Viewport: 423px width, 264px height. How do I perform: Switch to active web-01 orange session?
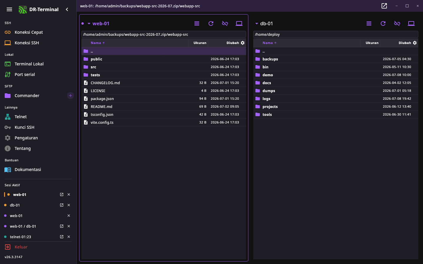point(20,194)
